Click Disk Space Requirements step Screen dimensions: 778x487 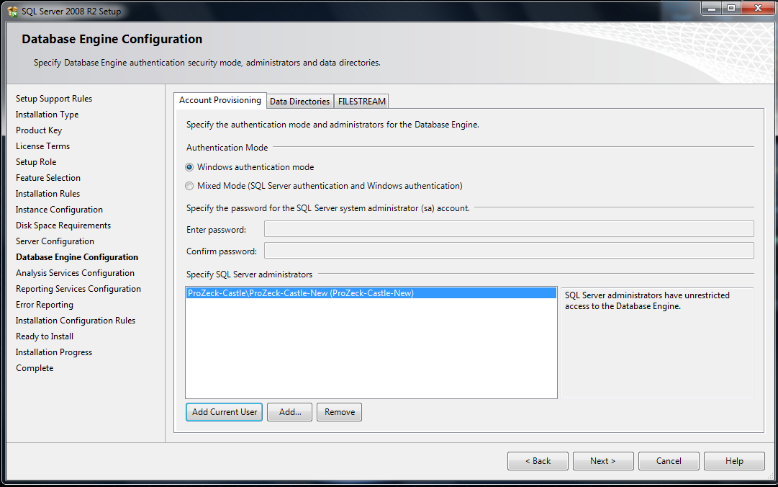click(63, 225)
